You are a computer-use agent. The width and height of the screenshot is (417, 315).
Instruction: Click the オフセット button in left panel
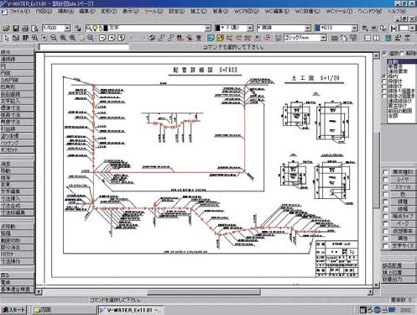[17, 150]
